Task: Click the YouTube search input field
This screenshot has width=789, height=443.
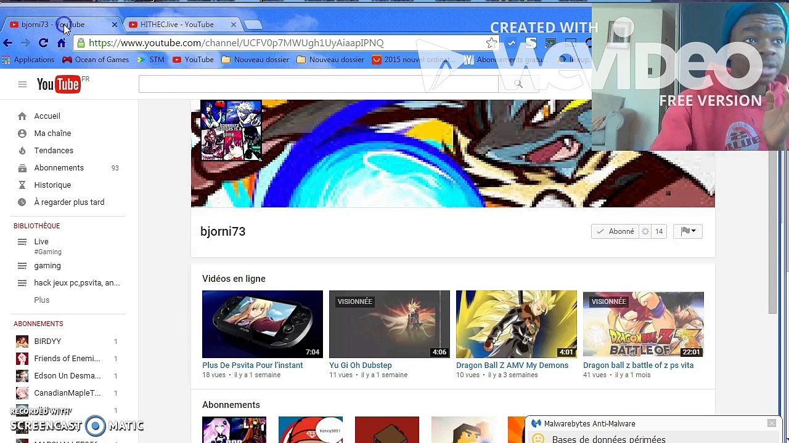Action: point(318,84)
